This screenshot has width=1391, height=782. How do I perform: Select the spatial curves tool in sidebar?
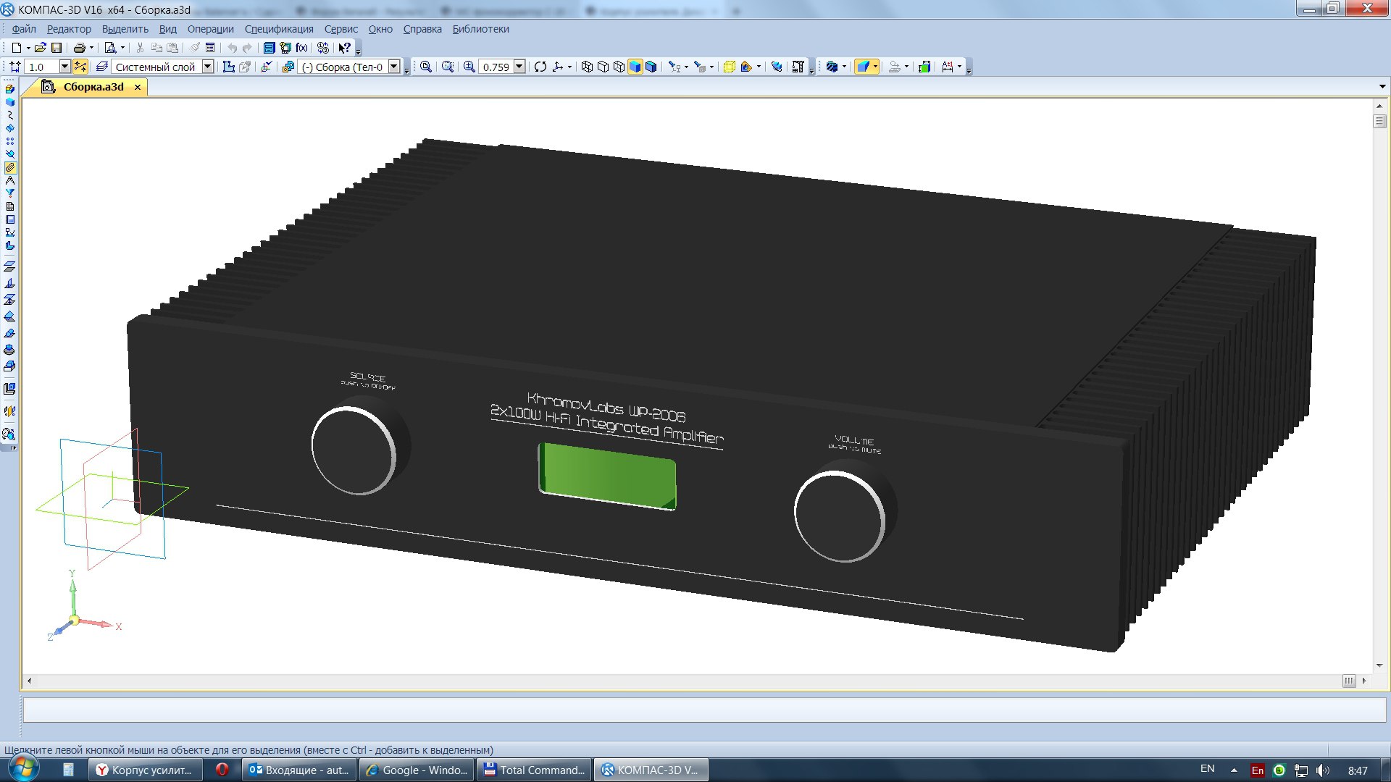pos(10,114)
